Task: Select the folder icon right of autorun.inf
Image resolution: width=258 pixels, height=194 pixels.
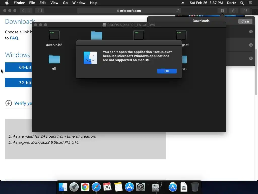Action: (x=96, y=35)
